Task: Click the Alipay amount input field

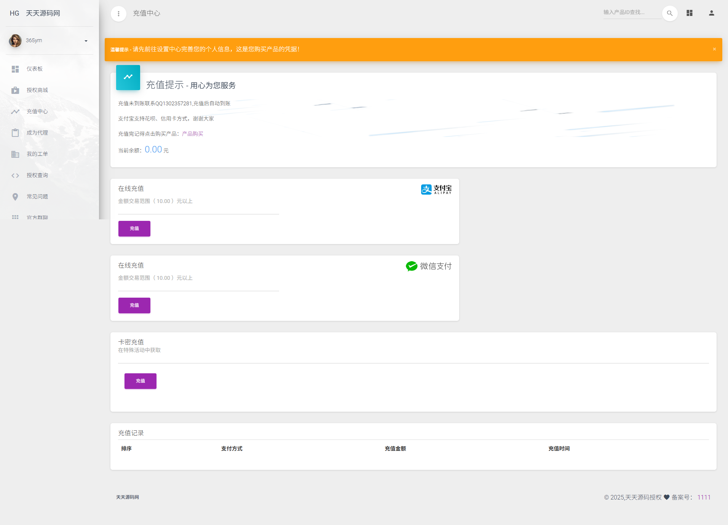Action: [x=198, y=209]
